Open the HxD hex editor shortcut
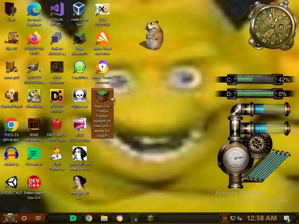The height and width of the screenshot is (224, 299). pos(102,14)
